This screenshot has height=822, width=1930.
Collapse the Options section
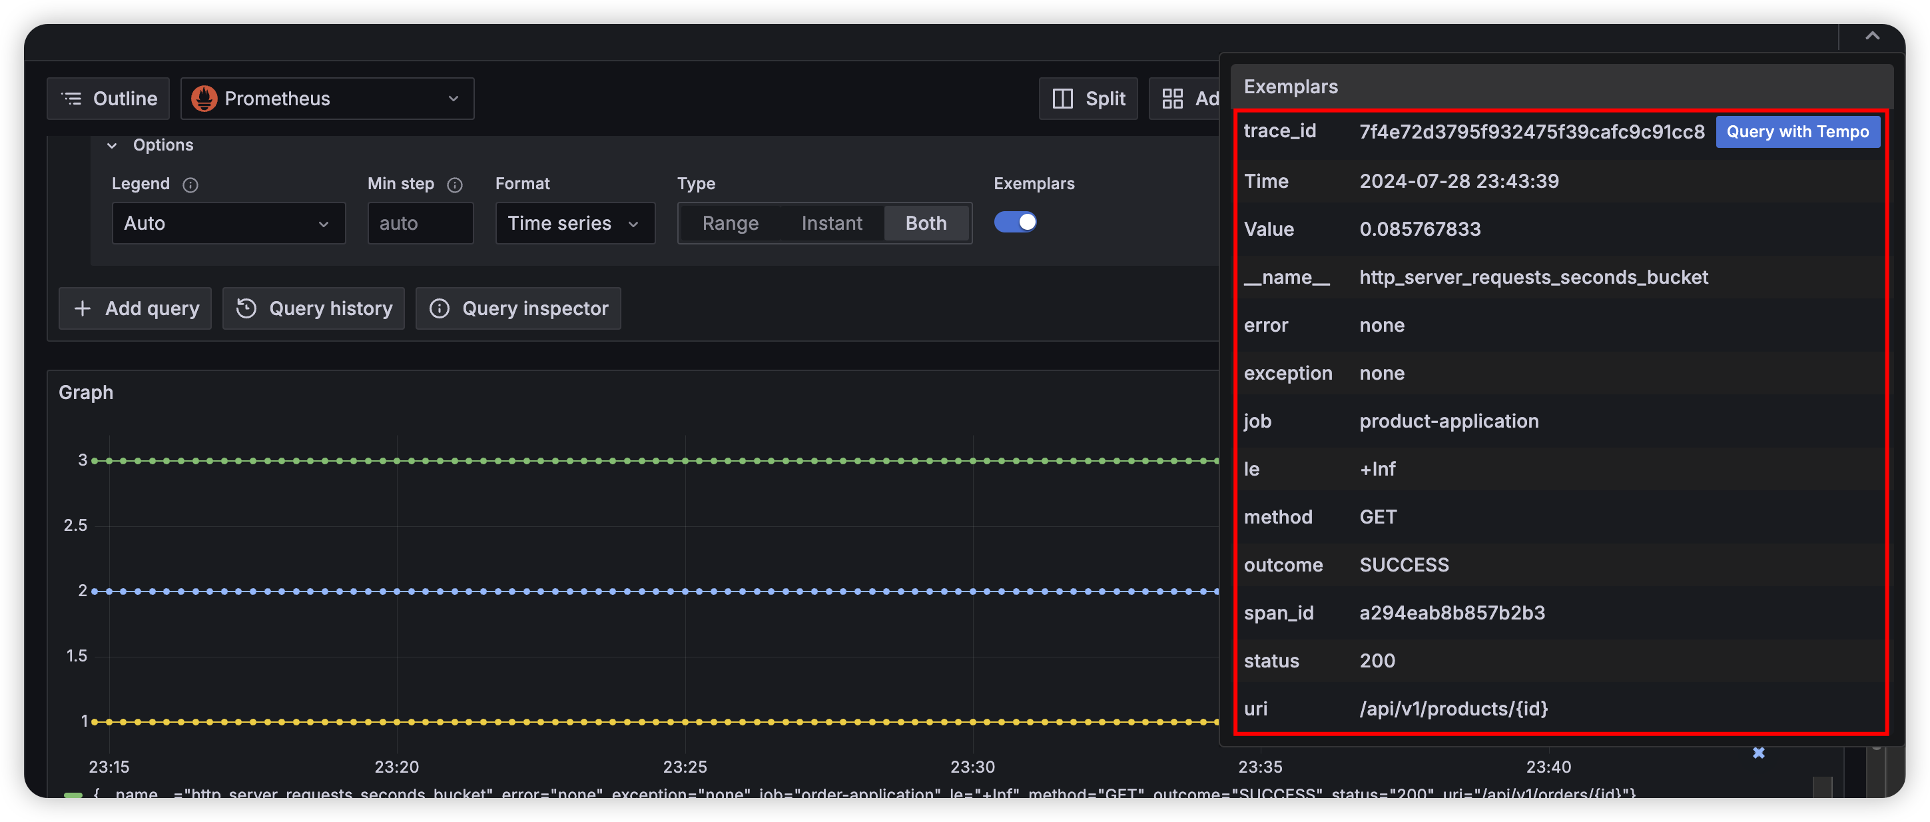click(x=113, y=145)
